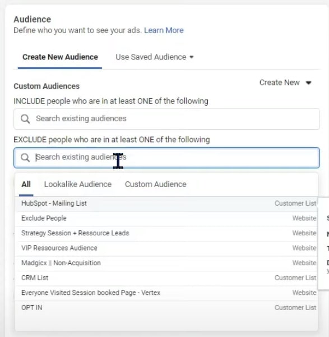Pick Strategy Session + Ressource Leads audience

pyautogui.click(x=166, y=233)
